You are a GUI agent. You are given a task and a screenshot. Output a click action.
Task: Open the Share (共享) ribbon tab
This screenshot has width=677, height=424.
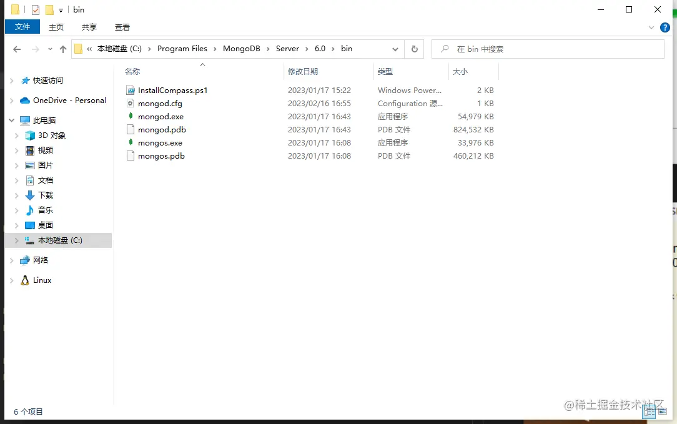tap(89, 27)
